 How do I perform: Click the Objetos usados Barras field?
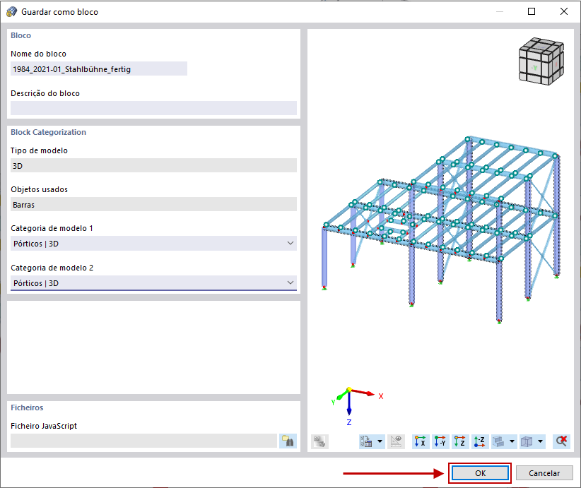(x=153, y=204)
